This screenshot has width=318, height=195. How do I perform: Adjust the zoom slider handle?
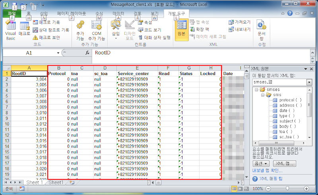[x=287, y=189]
